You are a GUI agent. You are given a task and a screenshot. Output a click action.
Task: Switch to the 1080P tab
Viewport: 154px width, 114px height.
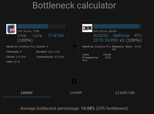point(26,93)
